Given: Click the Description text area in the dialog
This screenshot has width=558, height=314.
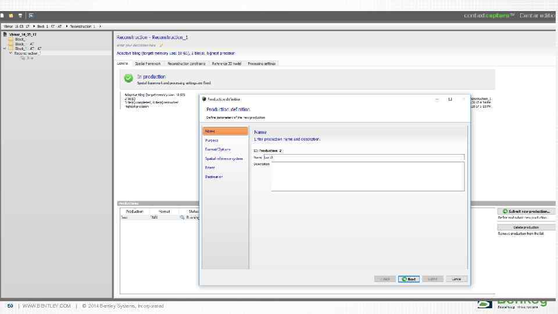Looking at the screenshot, I should (367, 177).
